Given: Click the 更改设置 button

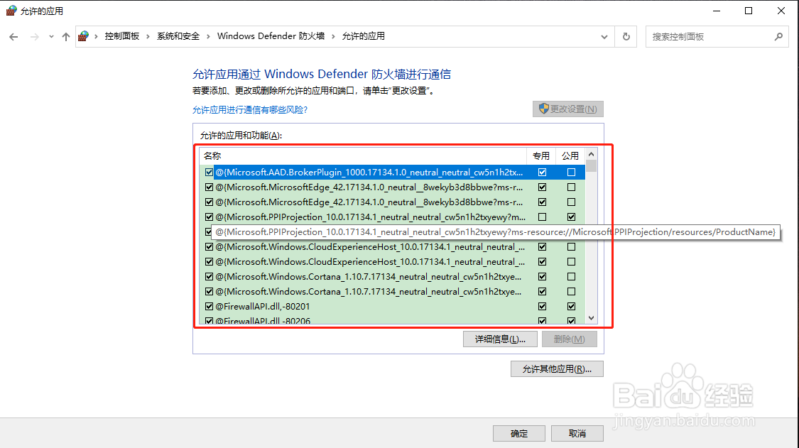Looking at the screenshot, I should (568, 109).
